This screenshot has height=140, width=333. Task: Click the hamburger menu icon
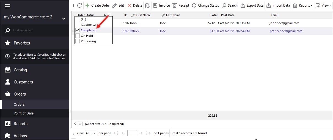(x=8, y=6)
